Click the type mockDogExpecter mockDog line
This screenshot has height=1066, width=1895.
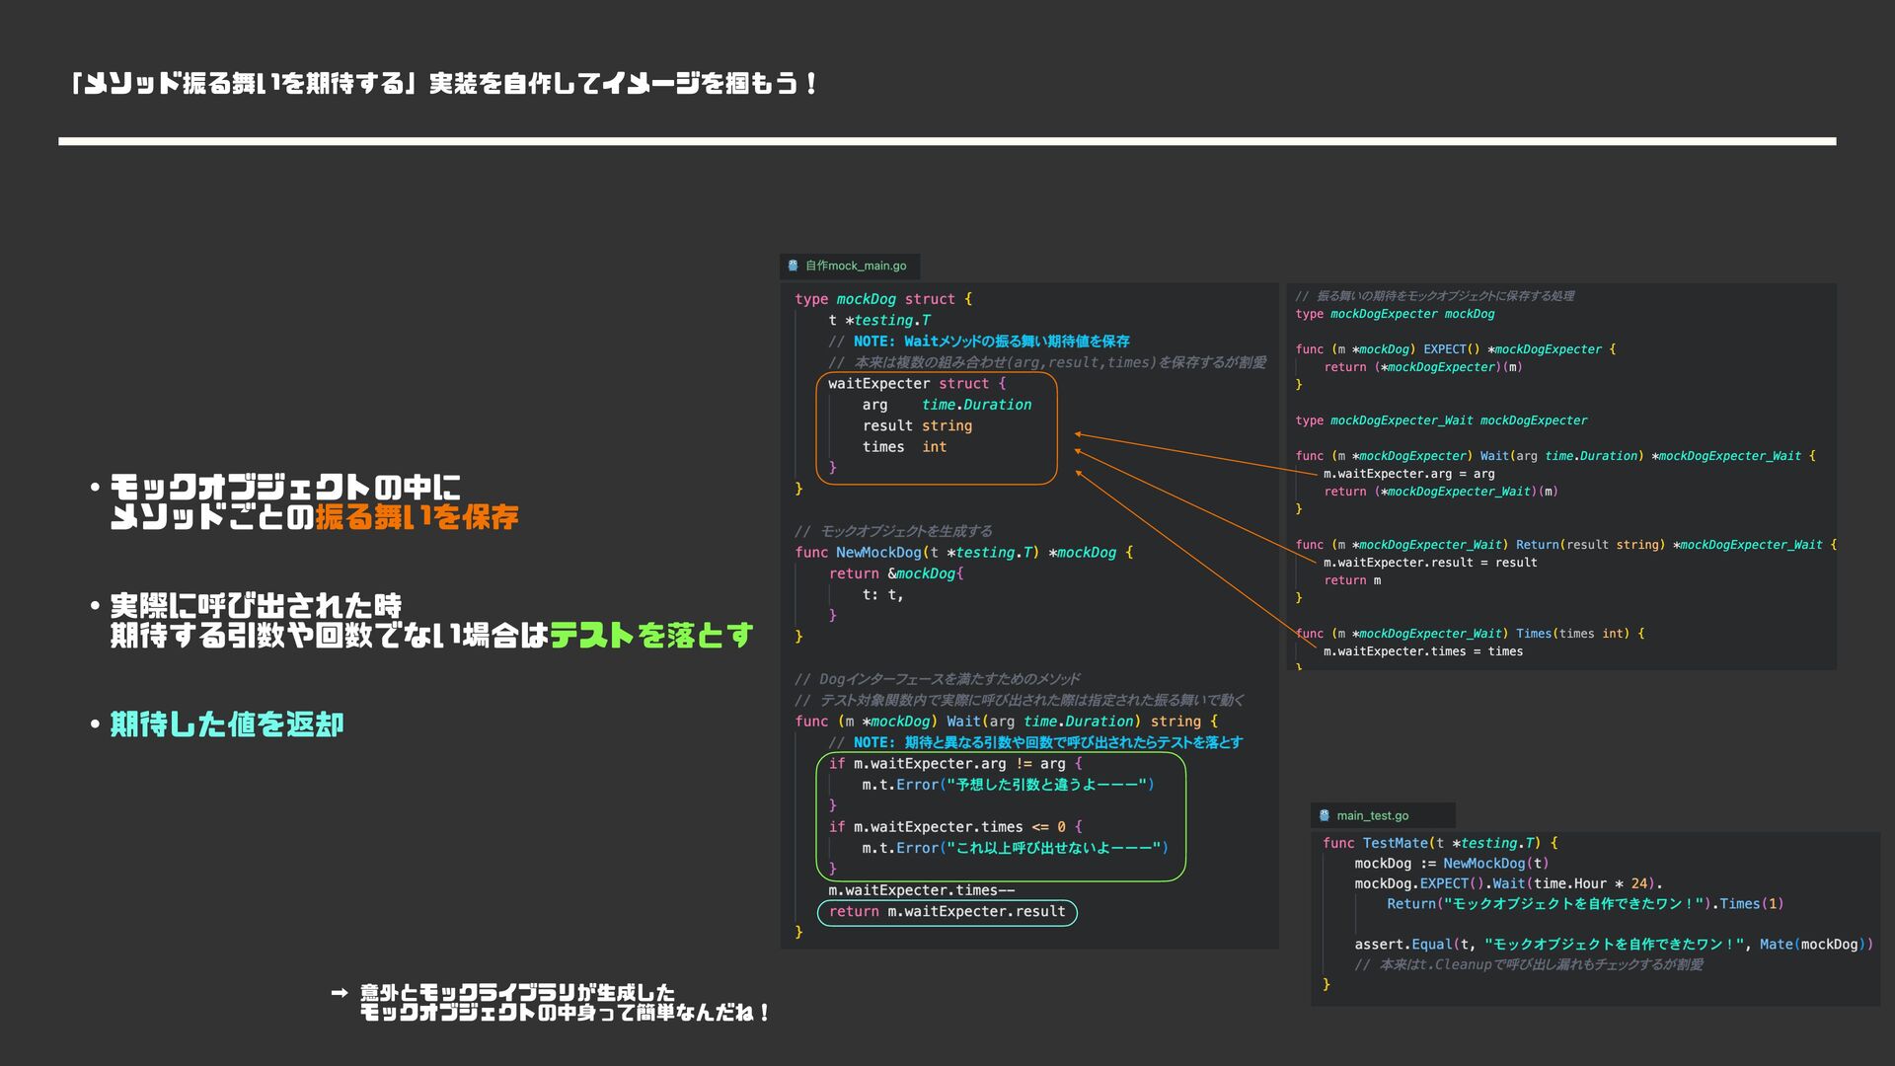click(1394, 314)
